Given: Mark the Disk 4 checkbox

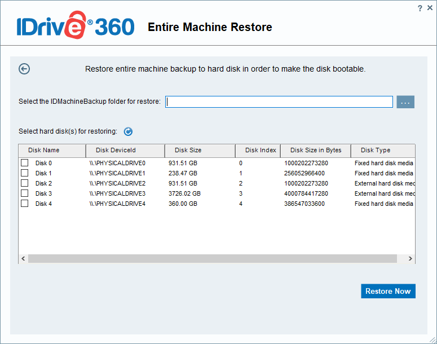Looking at the screenshot, I should point(25,204).
